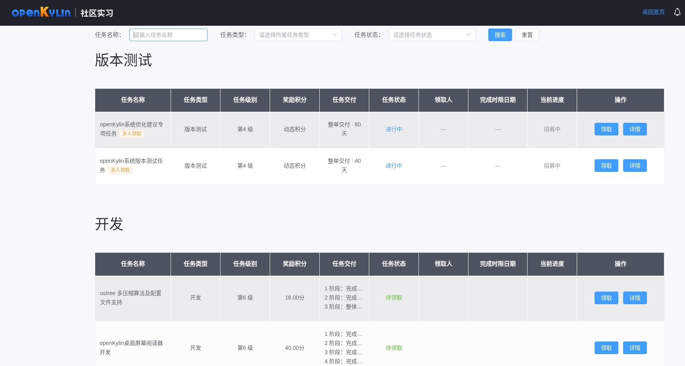Click the 开发 section heading

pos(109,224)
